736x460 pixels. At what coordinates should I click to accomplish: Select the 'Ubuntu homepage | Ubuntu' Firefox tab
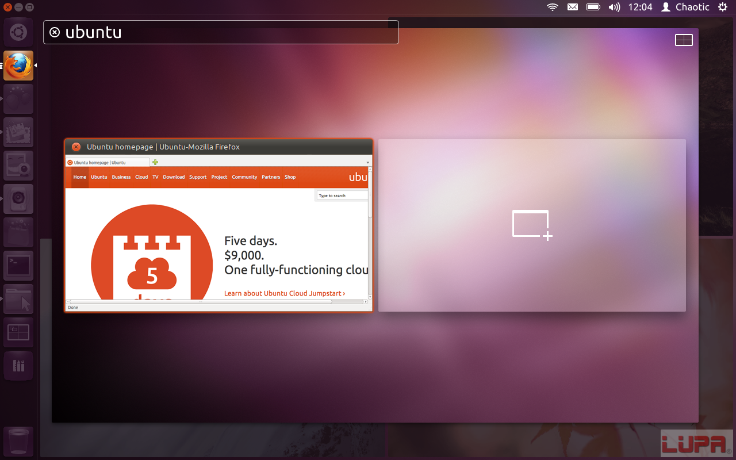(x=108, y=163)
